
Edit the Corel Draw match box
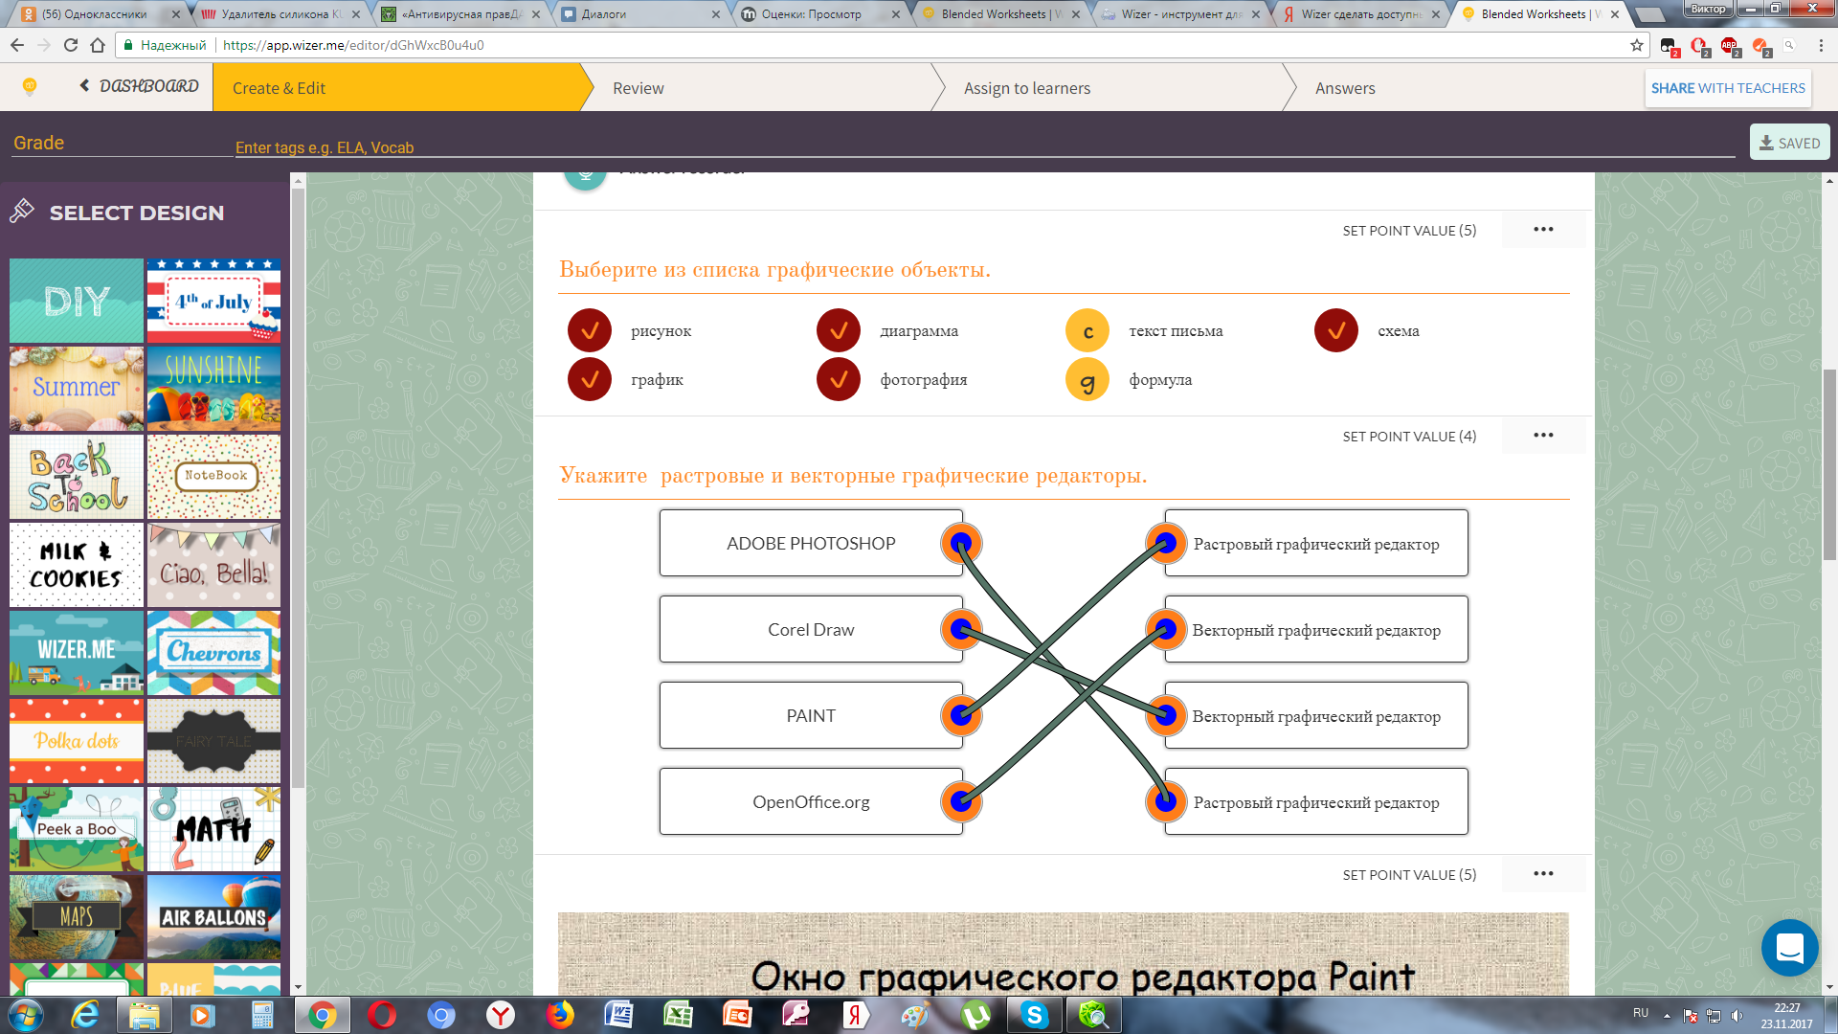(x=811, y=629)
